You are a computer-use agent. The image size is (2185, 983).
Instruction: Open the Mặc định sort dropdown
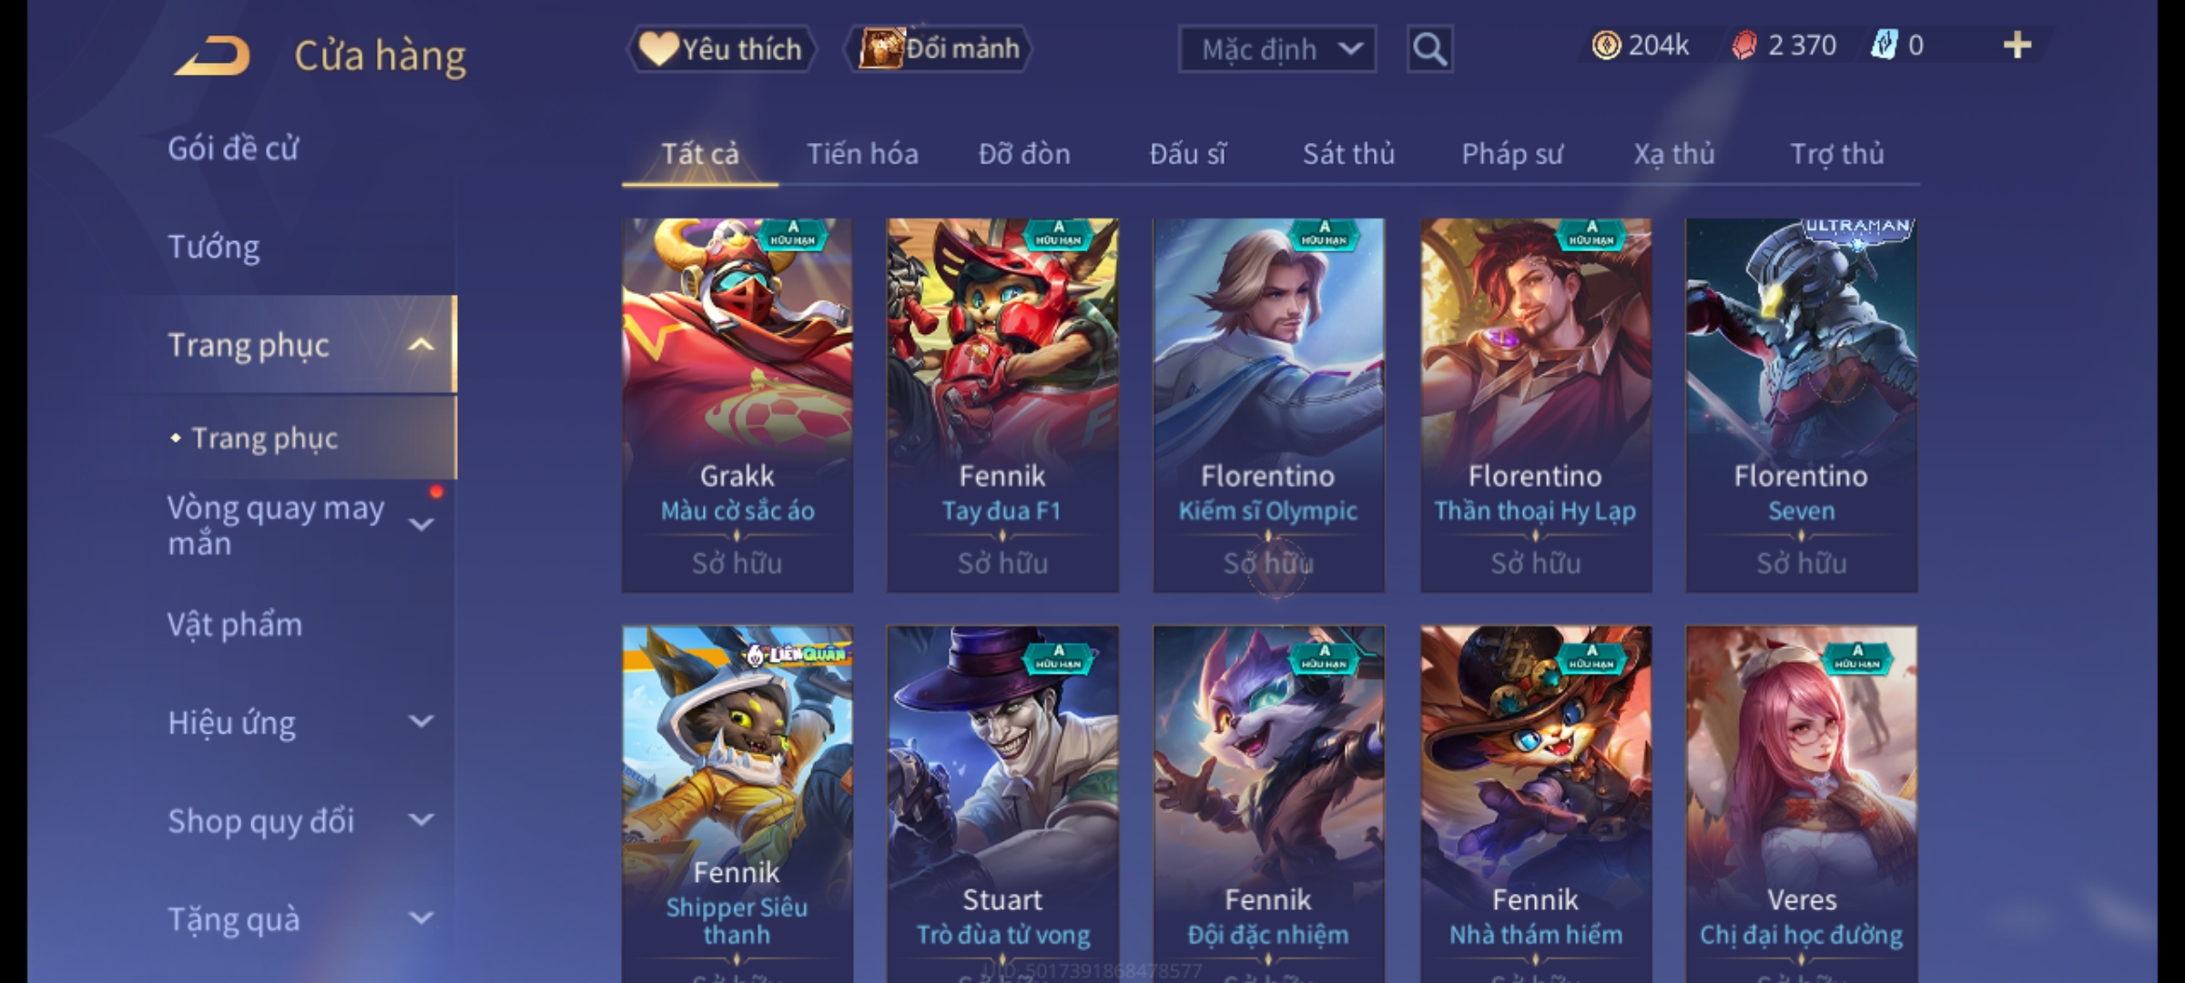(x=1276, y=49)
